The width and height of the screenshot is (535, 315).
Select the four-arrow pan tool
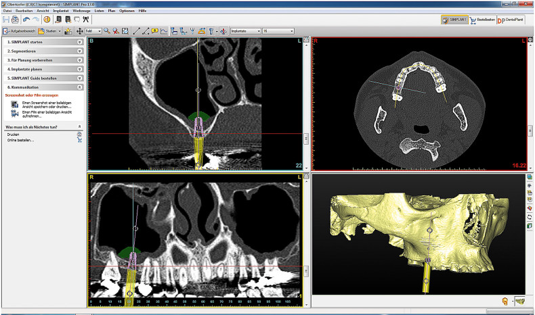point(79,31)
